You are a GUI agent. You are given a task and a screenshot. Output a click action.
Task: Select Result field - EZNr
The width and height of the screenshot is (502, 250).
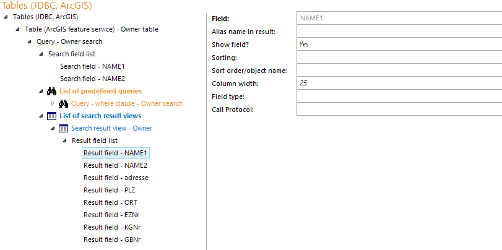[x=112, y=215]
